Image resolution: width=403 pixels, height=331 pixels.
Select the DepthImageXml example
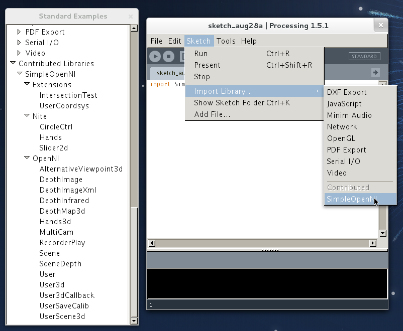[68, 190]
